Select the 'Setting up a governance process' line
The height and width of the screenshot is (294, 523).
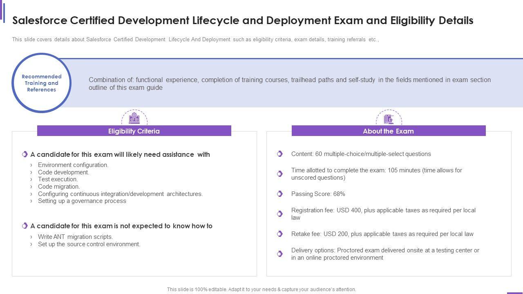pos(82,201)
